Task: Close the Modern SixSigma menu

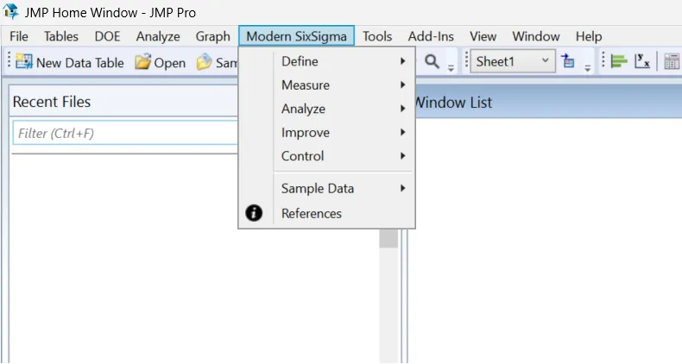Action: (x=296, y=36)
